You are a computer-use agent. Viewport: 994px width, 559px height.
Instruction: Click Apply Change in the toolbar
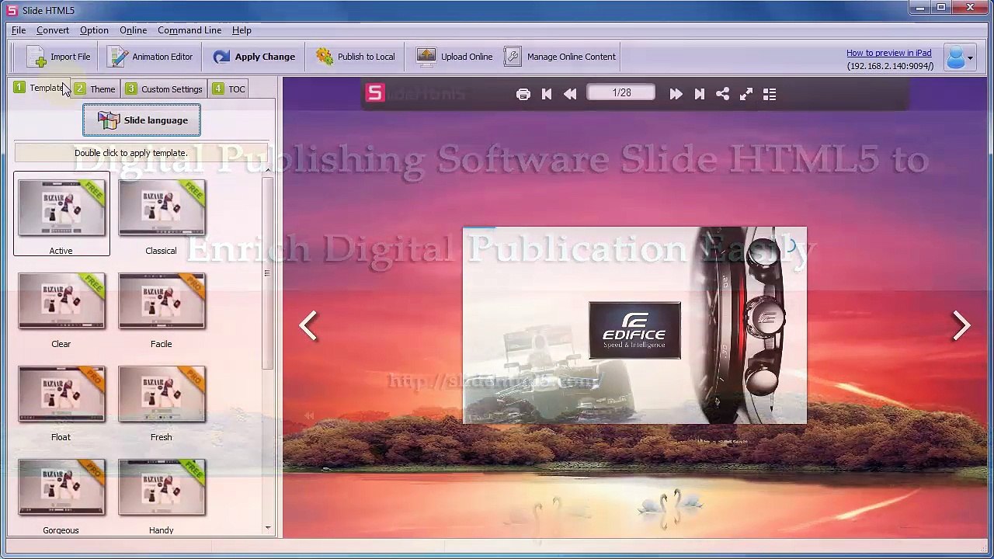[254, 57]
